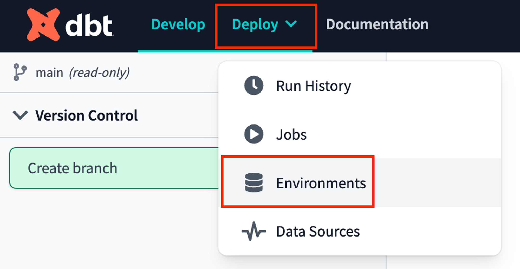Select the Data Sources waveform icon
Viewport: 520px width, 269px height.
253,231
